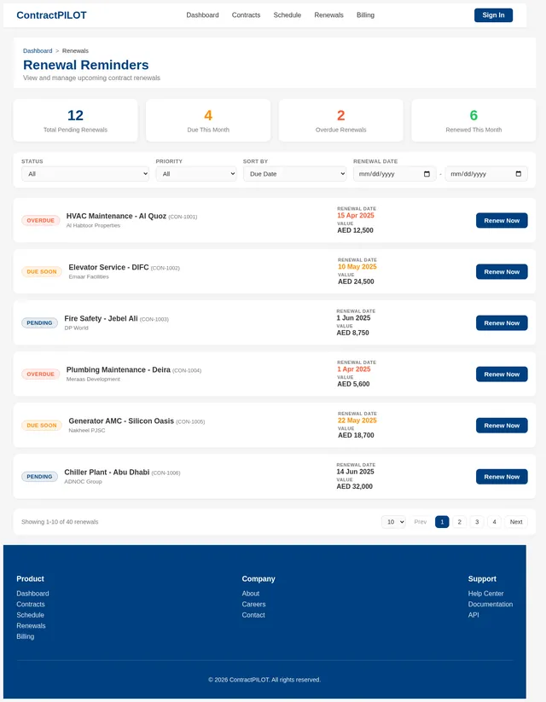Image resolution: width=546 pixels, height=702 pixels.
Task: Click the DUE SOON badge on Generator AMC
Action: tap(42, 426)
